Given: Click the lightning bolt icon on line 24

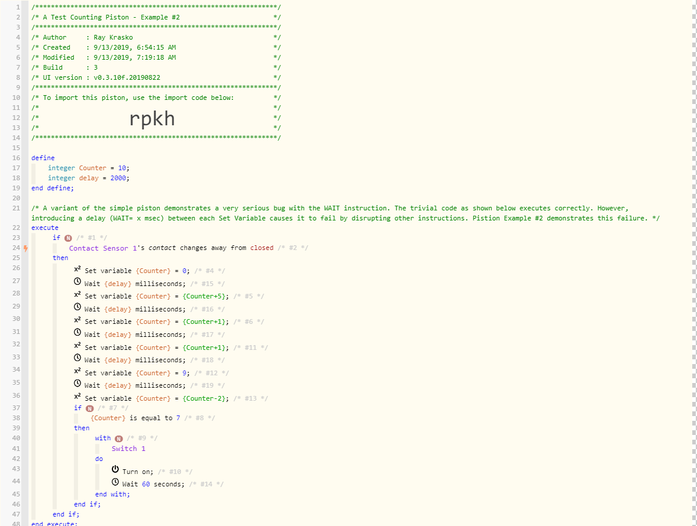Looking at the screenshot, I should 26,248.
